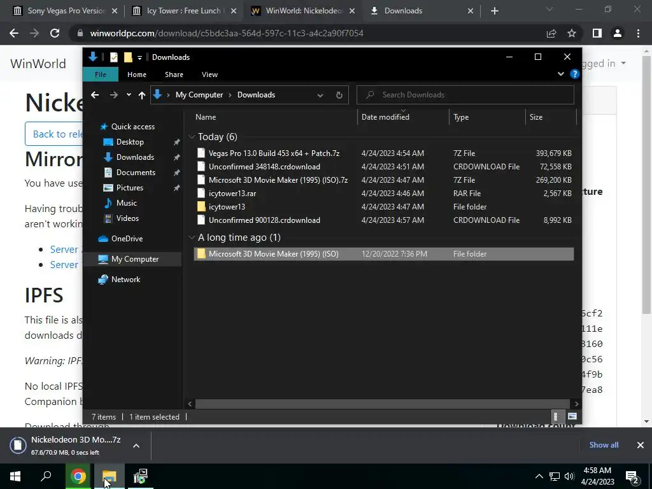Open the Home ribbon tab
This screenshot has height=489, width=652.
click(137, 74)
